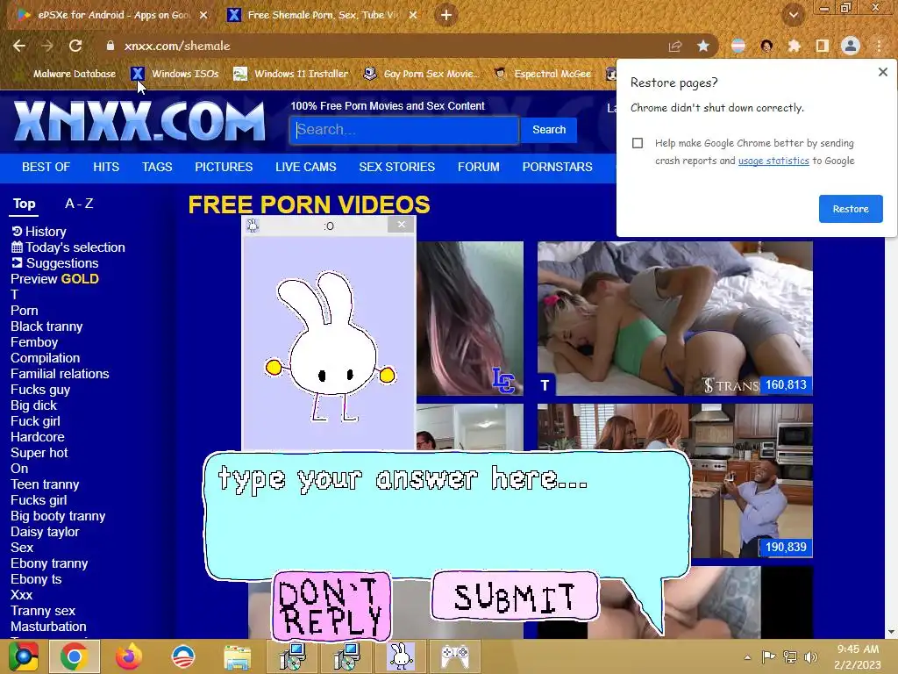The image size is (898, 674).
Task: Click the site logo in the header
Action: (139, 121)
